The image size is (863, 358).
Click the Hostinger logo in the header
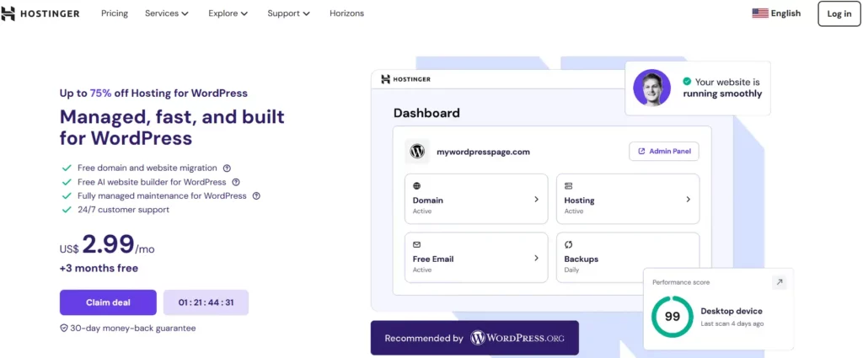click(x=40, y=13)
